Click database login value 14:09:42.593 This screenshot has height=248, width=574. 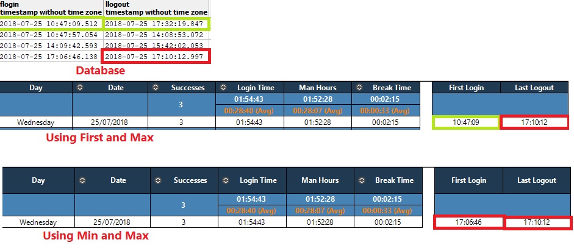click(x=51, y=46)
